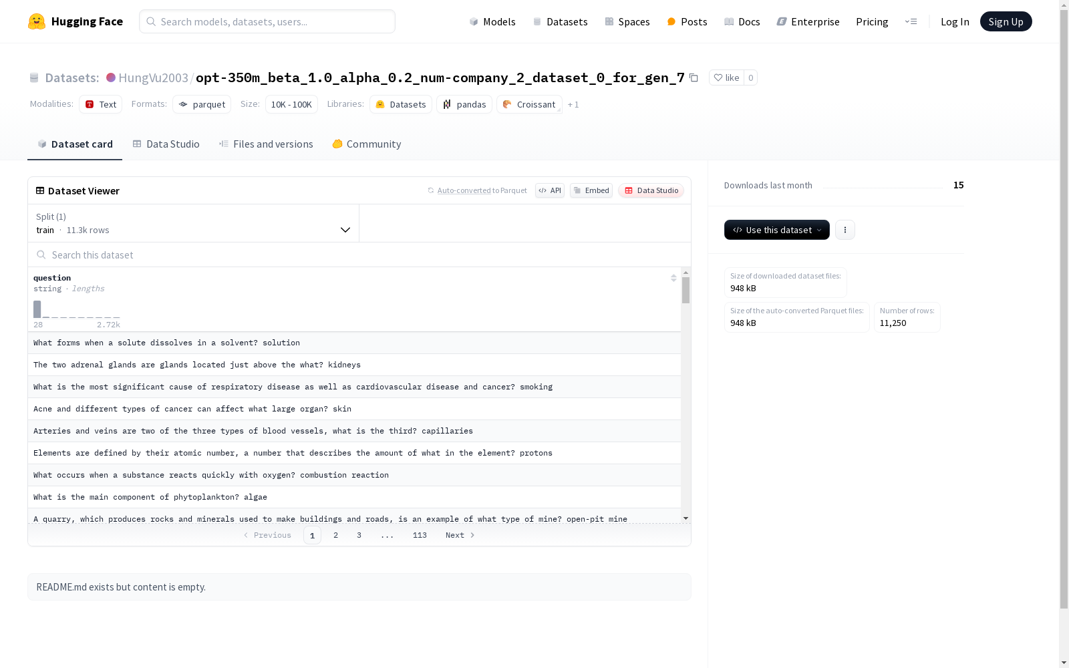Click the Hugging Face logo

75,21
